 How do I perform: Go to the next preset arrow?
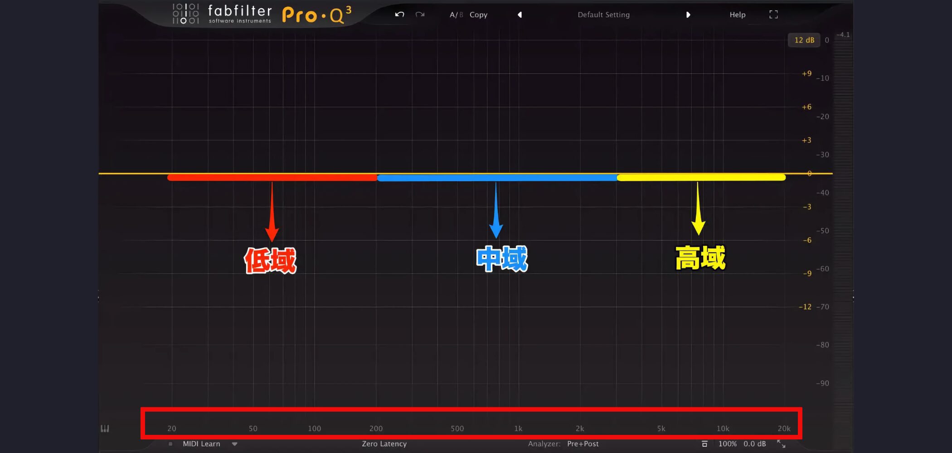[688, 14]
